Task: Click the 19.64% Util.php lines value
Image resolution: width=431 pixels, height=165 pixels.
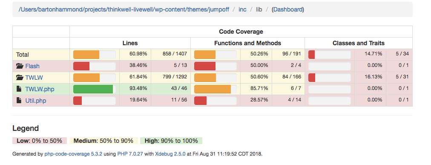Action: [x=138, y=100]
